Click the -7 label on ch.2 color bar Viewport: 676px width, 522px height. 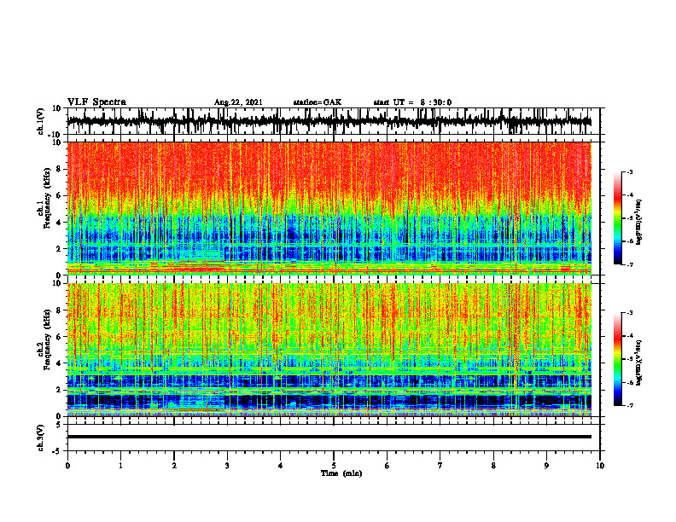click(630, 405)
